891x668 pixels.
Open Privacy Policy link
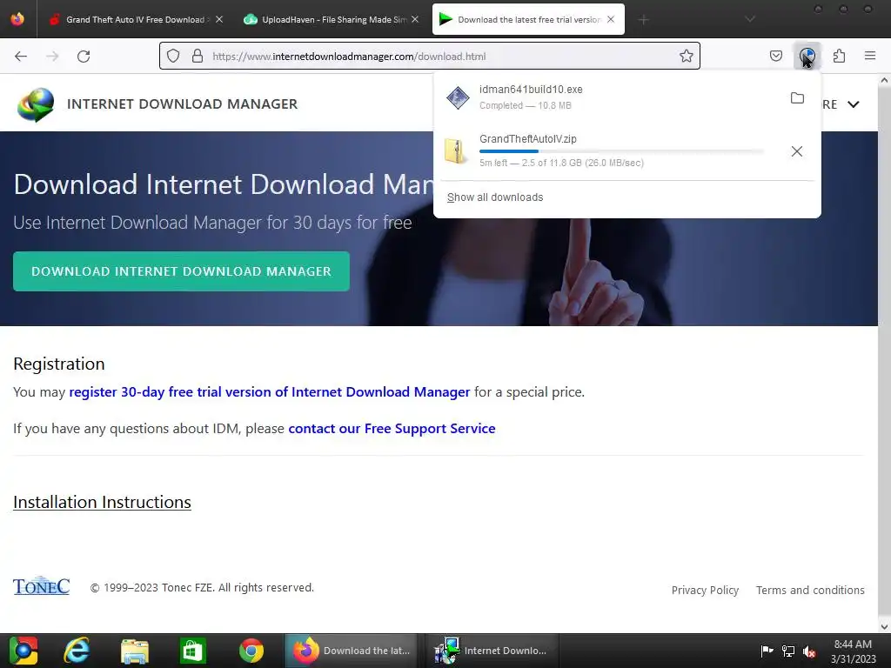[x=705, y=591]
